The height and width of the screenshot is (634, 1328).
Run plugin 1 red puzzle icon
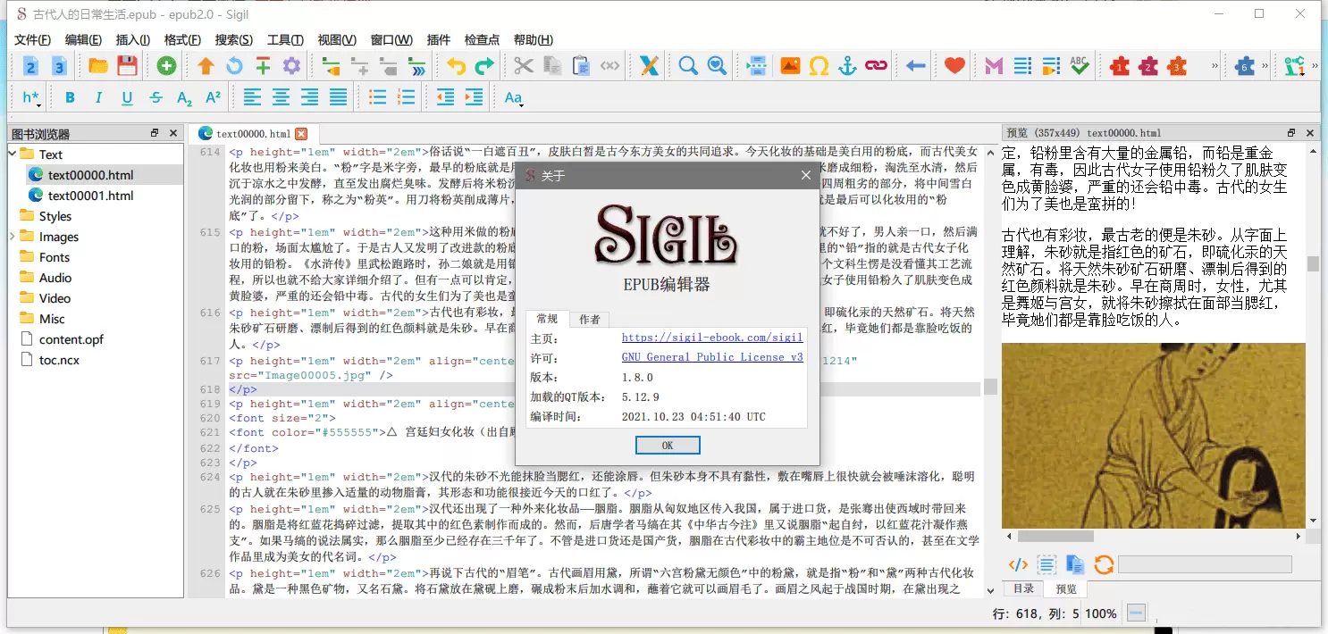1120,65
